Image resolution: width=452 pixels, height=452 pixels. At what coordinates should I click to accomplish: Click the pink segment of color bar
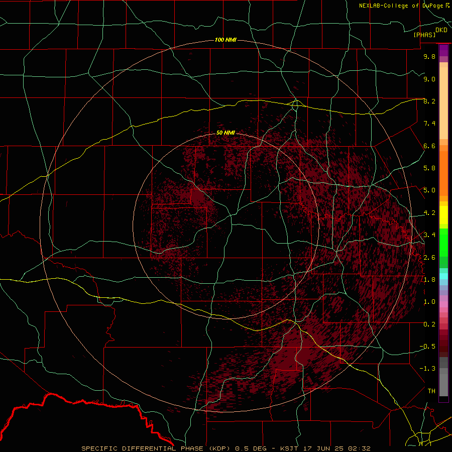point(443,304)
